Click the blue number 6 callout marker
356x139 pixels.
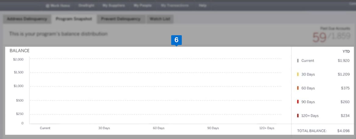point(176,40)
